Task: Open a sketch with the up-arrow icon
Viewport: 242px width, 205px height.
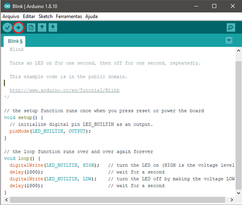Action: [42, 28]
